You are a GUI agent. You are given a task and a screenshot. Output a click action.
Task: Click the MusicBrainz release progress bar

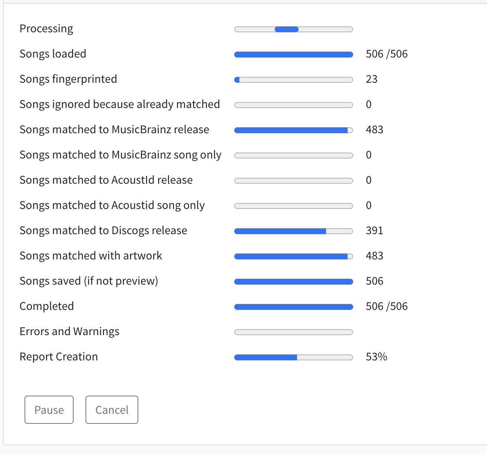point(294,130)
